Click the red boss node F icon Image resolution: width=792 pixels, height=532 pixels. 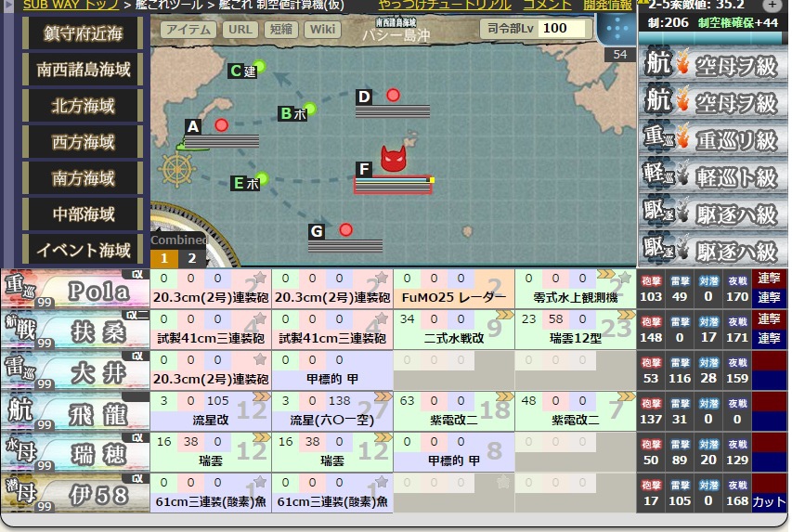[393, 159]
